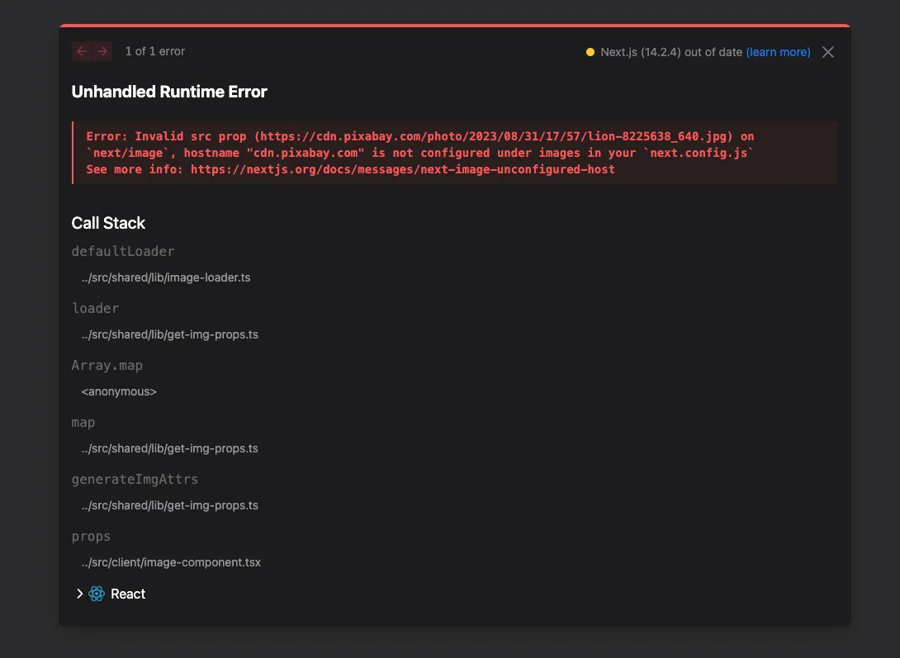This screenshot has height=658, width=900.
Task: Go to the previous error arrow
Action: coord(82,52)
